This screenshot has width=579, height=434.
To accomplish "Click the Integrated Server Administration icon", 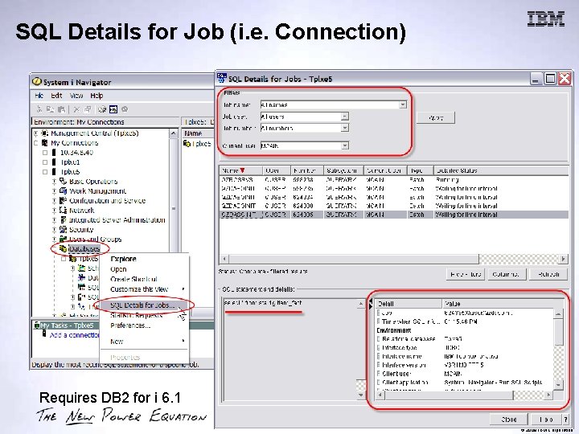I will (64, 219).
